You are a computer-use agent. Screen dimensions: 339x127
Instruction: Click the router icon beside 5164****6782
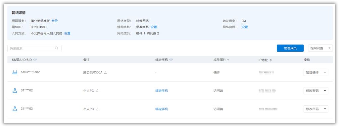(15, 72)
